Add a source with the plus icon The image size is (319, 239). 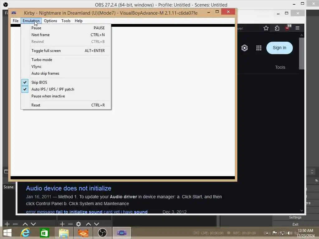[x=62, y=224]
